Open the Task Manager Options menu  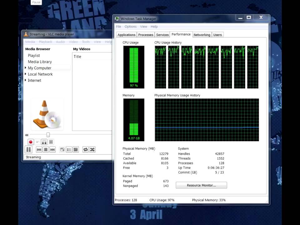131,26
